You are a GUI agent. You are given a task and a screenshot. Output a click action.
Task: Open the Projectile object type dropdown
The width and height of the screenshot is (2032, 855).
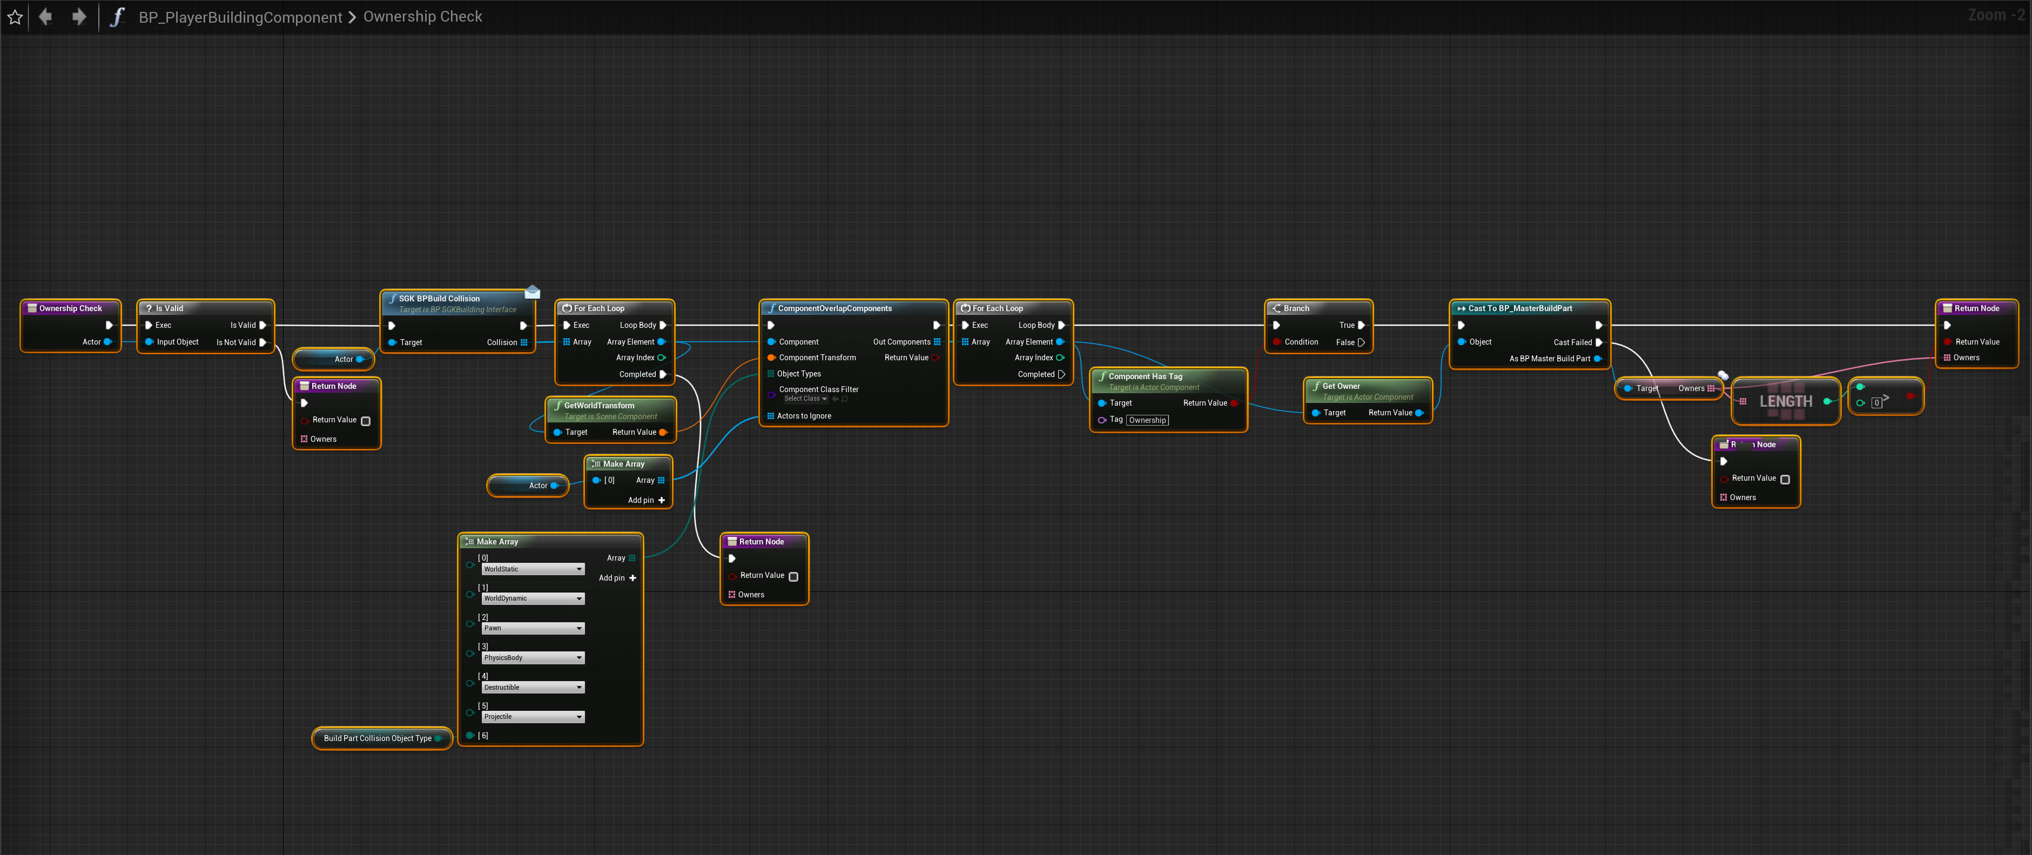[533, 717]
